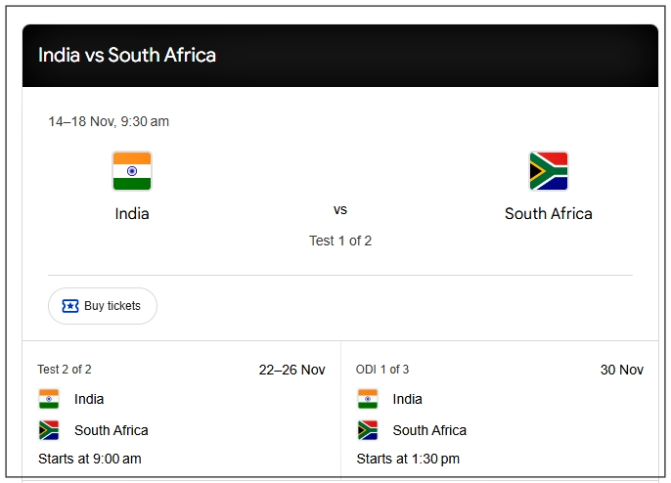
Task: Open the India vs South Africa header
Action: point(127,55)
